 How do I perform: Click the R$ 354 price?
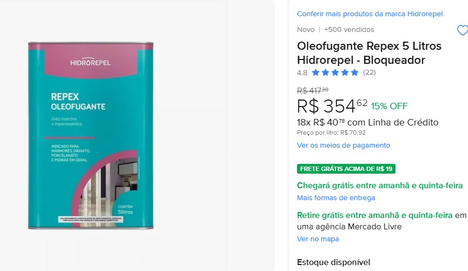coord(332,106)
